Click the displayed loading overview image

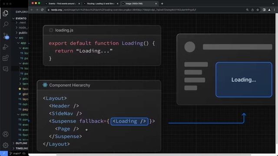[x=152, y=84]
